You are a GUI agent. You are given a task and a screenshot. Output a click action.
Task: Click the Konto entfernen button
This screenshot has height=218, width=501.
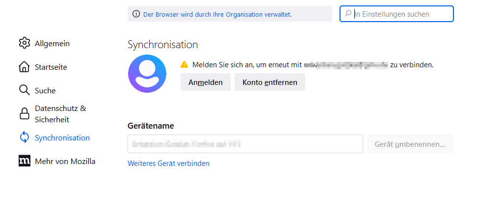point(270,82)
